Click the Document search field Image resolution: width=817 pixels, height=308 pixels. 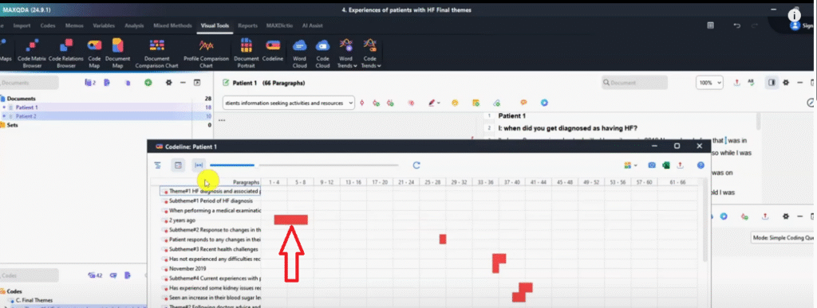(x=634, y=83)
